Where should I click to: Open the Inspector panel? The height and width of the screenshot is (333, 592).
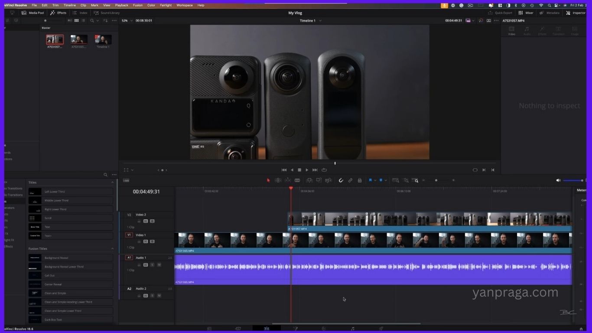point(576,13)
